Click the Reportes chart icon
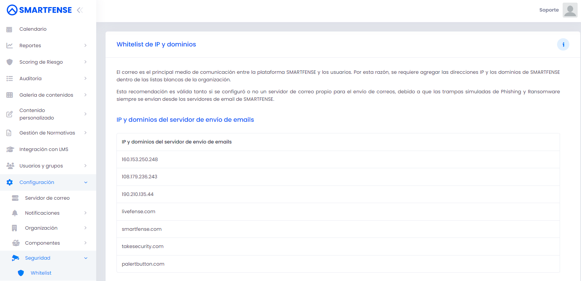 tap(10, 46)
